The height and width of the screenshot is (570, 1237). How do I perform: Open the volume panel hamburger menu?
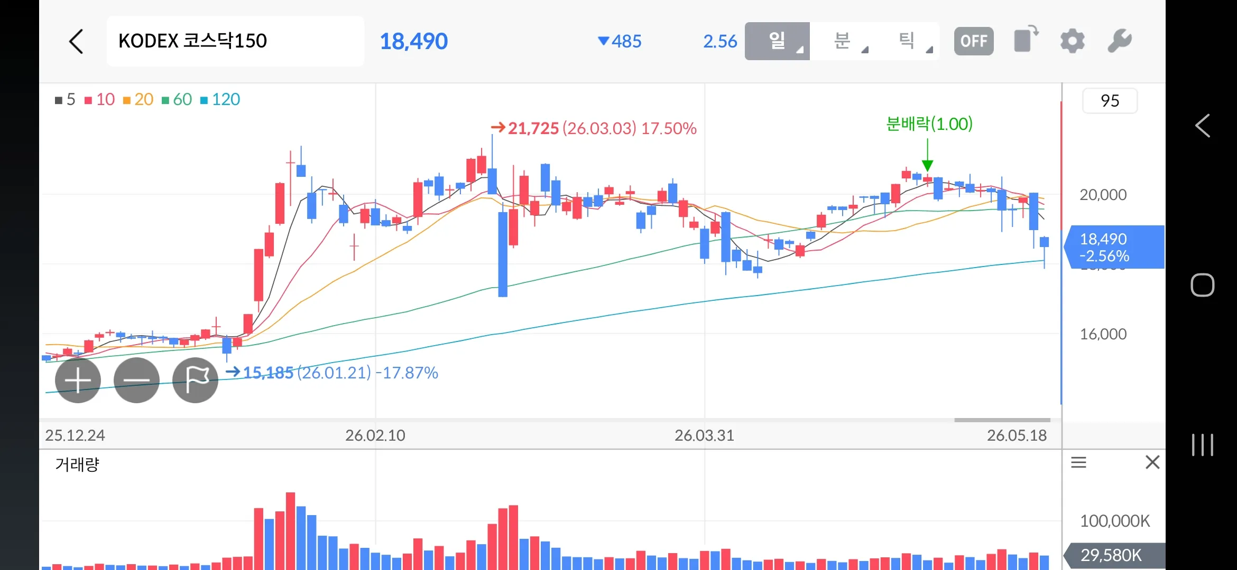[1078, 463]
